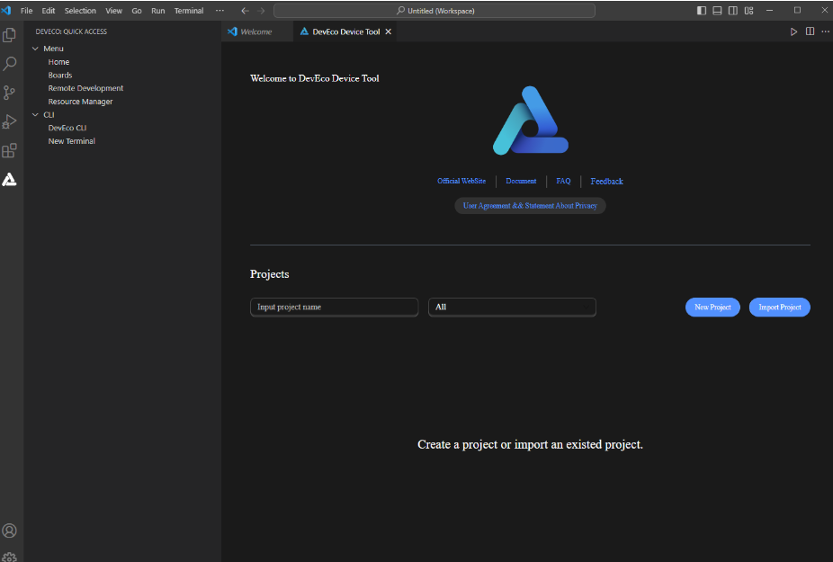Close the DevEco Device Tool tab
The height and width of the screenshot is (562, 833).
click(x=389, y=31)
